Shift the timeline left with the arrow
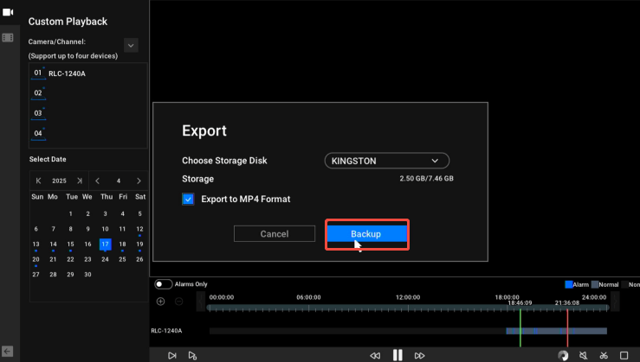The height and width of the screenshot is (362, 640). pyautogui.click(x=200, y=302)
